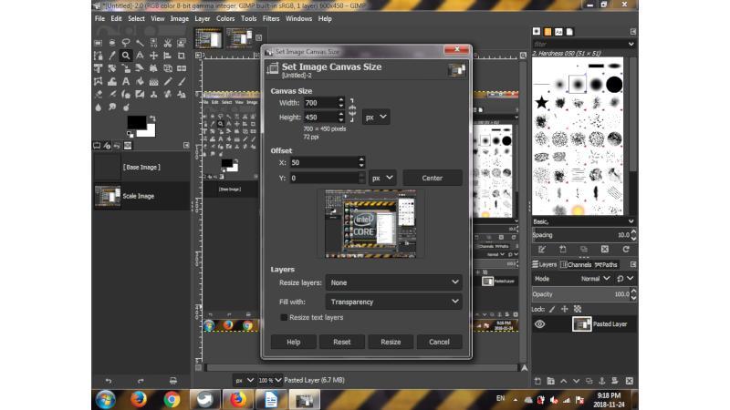Select the Fuzzy Select wand tool
This screenshot has height=410, width=730.
(140, 43)
